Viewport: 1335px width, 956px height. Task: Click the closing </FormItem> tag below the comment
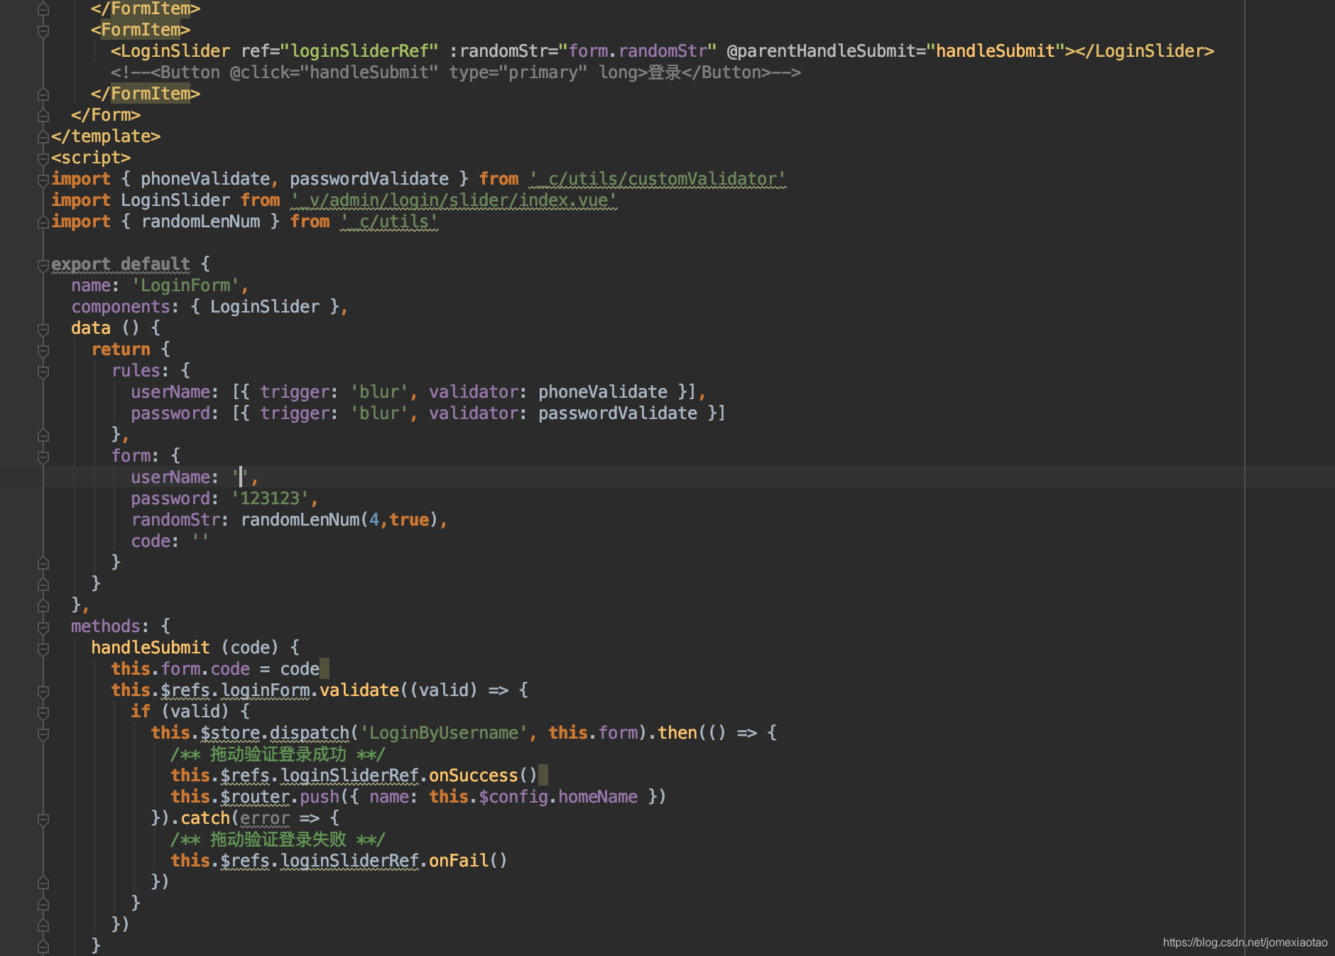146,94
